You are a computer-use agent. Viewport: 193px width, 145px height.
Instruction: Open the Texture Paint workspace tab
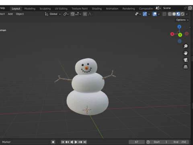(80, 9)
